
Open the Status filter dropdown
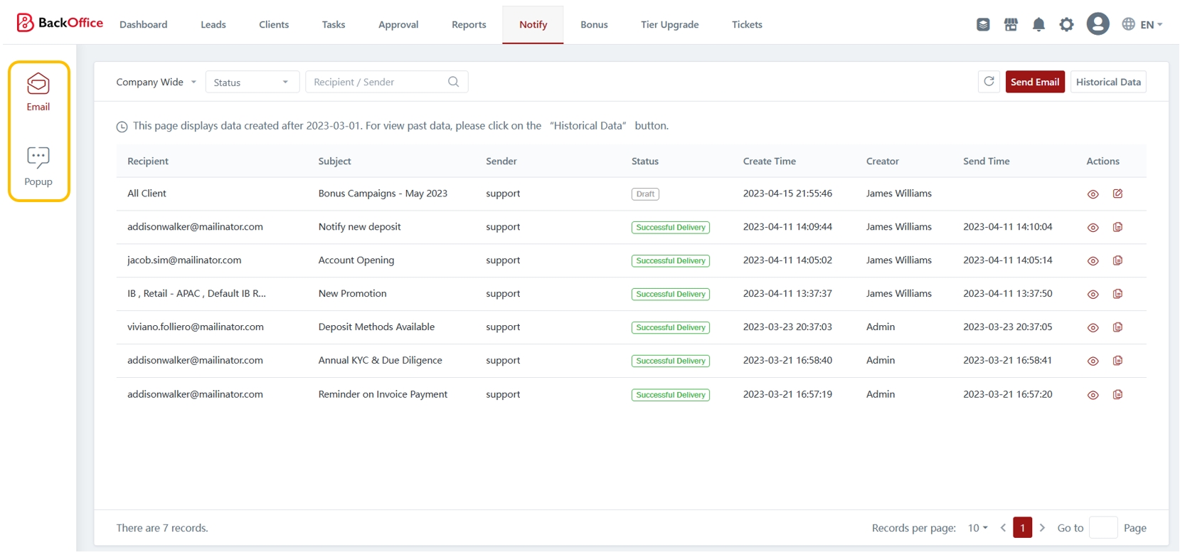[x=252, y=83]
